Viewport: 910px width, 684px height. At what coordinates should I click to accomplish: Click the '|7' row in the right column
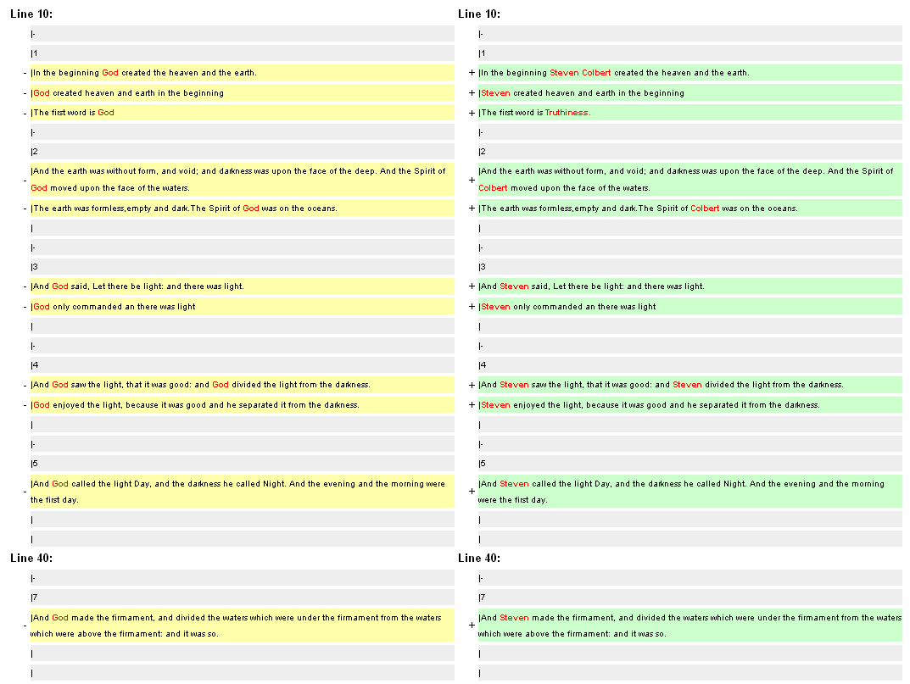[x=690, y=598]
